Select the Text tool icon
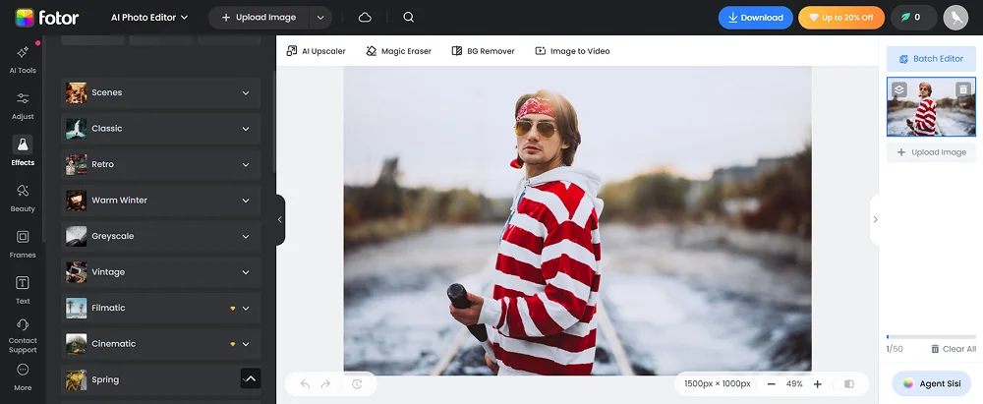This screenshot has height=404, width=983. pyautogui.click(x=22, y=289)
